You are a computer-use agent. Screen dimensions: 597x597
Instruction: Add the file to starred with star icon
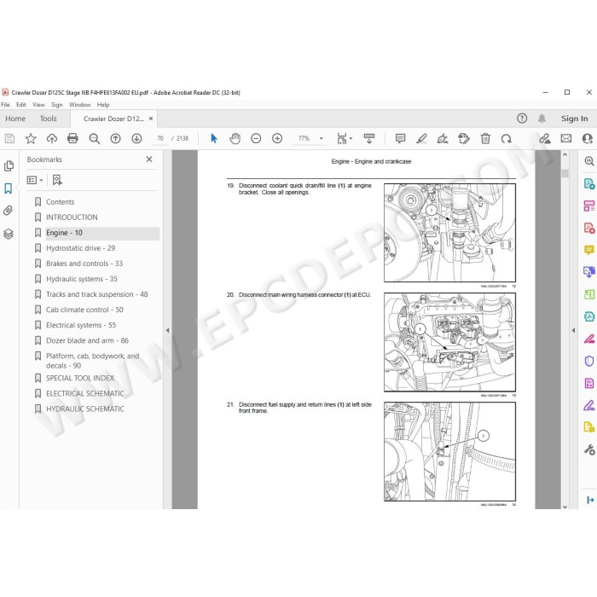point(31,138)
